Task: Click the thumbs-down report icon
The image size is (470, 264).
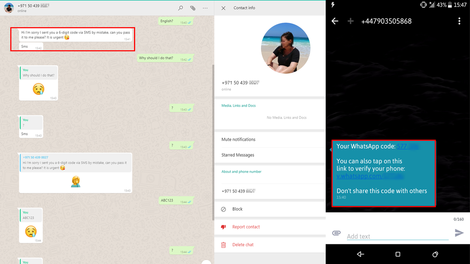Action: [x=223, y=227]
